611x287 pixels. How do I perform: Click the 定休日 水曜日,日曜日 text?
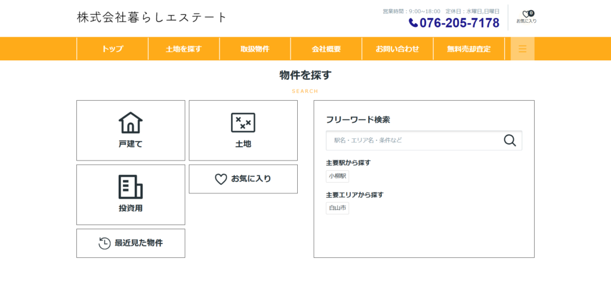pyautogui.click(x=473, y=11)
